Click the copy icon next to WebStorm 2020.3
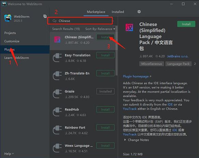 pos(45,16)
